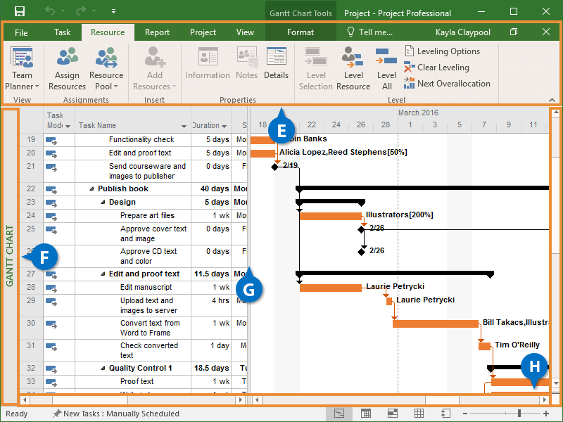The image size is (563, 422).
Task: Jump to Next Overallocation
Action: pyautogui.click(x=447, y=84)
